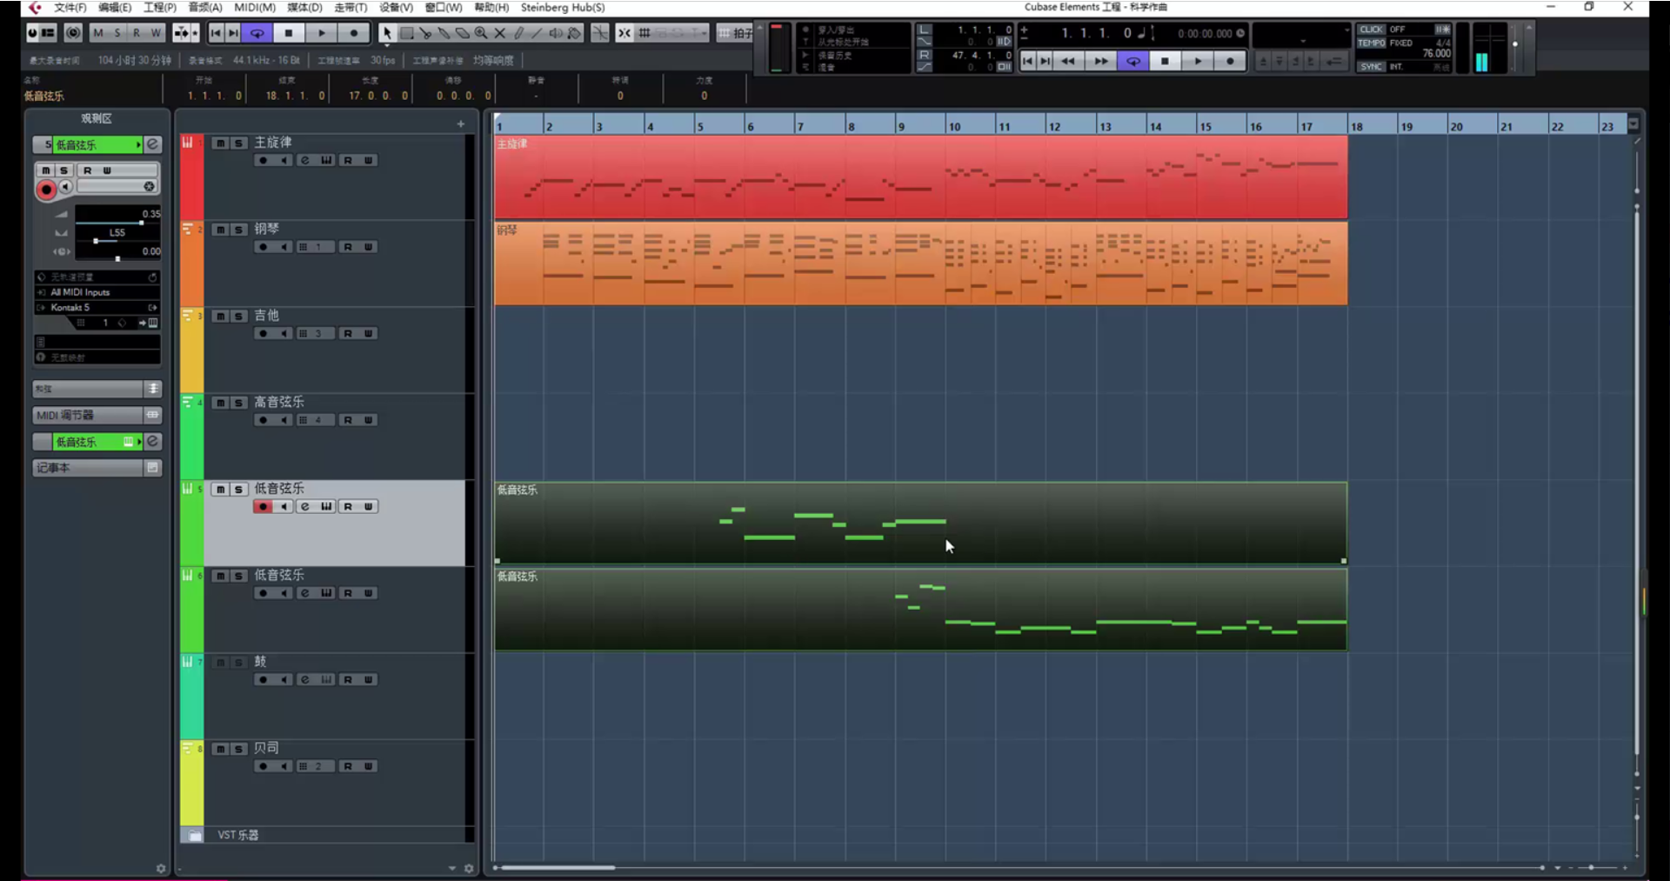Viewport: 1670px width, 881px height.
Task: Expand MIDI 调节器 Inspector section
Action: pos(97,415)
